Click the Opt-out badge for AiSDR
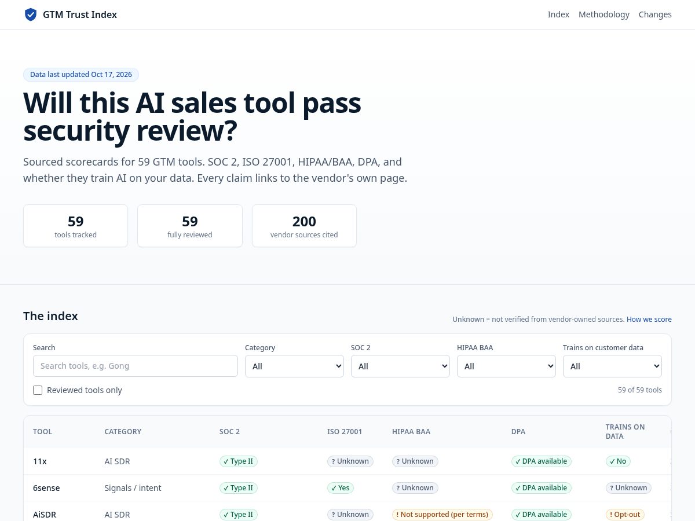Viewport: 695px width, 521px height. click(x=625, y=515)
